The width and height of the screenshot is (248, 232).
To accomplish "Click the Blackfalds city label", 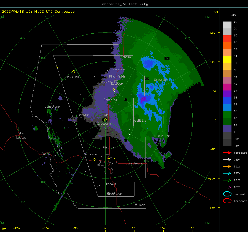I will (x=117, y=76).
